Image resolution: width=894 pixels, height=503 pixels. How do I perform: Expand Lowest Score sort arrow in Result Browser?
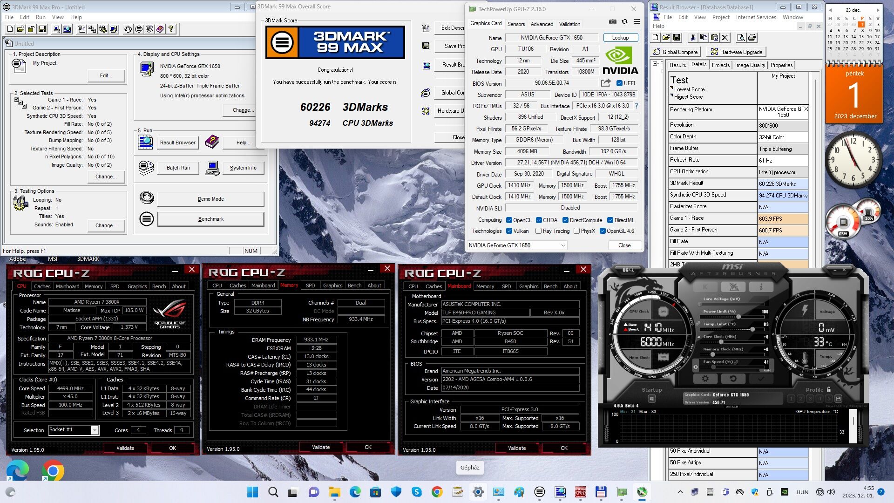click(x=672, y=88)
